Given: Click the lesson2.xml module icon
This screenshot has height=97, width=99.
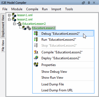Looking at the screenshot, I should coord(14,19).
